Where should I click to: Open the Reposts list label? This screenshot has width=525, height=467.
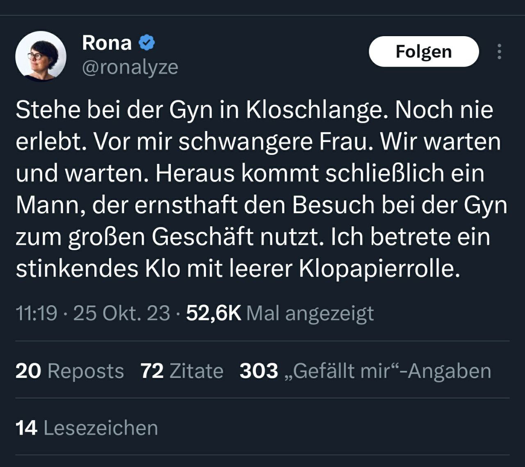pos(86,371)
